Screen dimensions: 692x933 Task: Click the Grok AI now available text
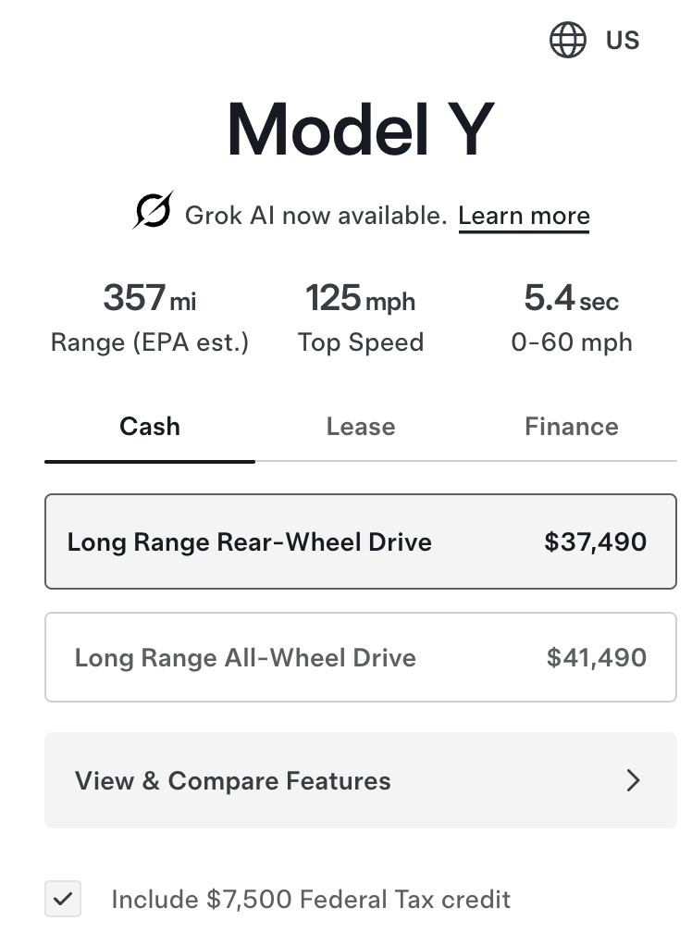[x=316, y=216]
